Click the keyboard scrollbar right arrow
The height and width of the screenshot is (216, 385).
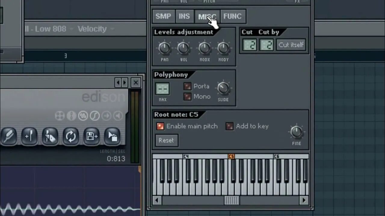(304, 200)
